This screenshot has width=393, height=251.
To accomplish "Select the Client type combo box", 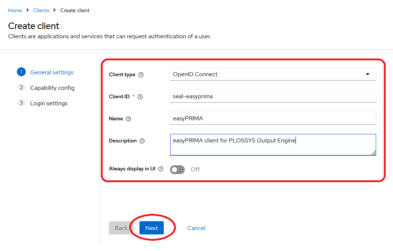I will pyautogui.click(x=273, y=74).
